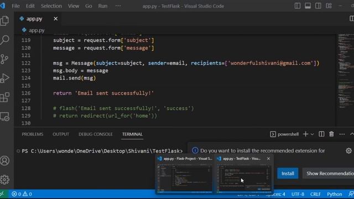Screen dimensions: 354x199
Task: Click the commented flash line 128
Action: click(123, 108)
